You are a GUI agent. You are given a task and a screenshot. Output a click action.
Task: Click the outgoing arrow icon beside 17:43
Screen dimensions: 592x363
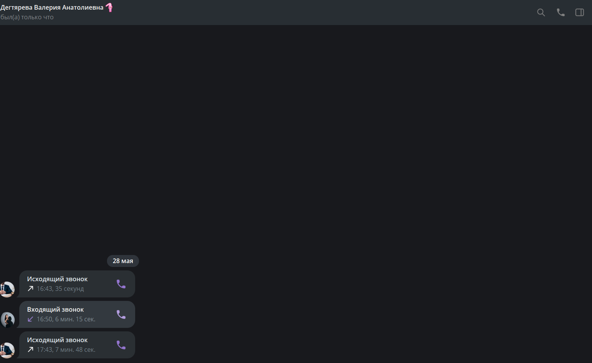pos(31,349)
